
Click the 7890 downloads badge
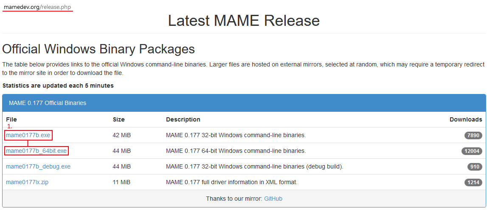[473, 135]
